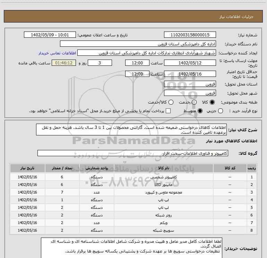Click the price validity date 1402/05/16 field
267x258 pixels.
click(x=190, y=74)
